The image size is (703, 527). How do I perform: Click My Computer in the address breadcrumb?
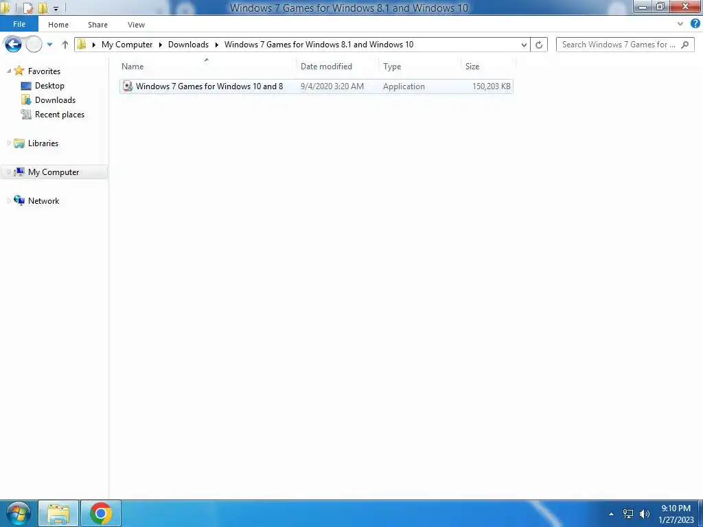click(x=127, y=45)
